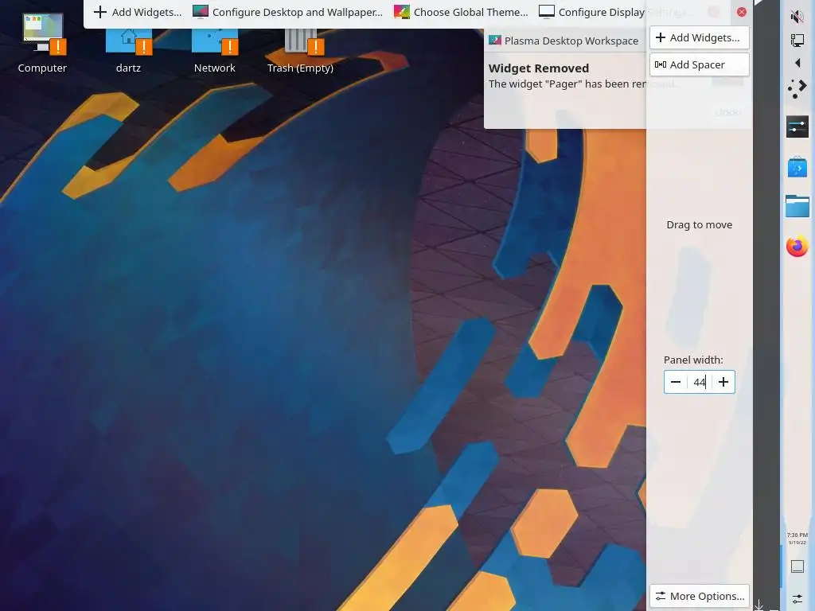Viewport: 815px width, 611px height.
Task: Open Choose Global Theme
Action: [461, 12]
